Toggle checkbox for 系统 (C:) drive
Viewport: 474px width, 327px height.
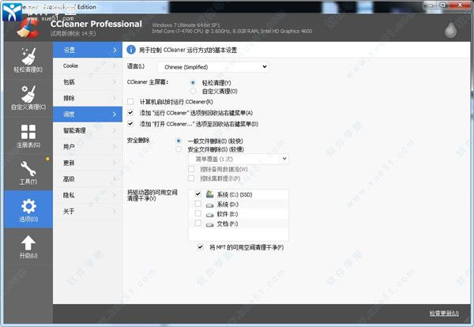198,194
